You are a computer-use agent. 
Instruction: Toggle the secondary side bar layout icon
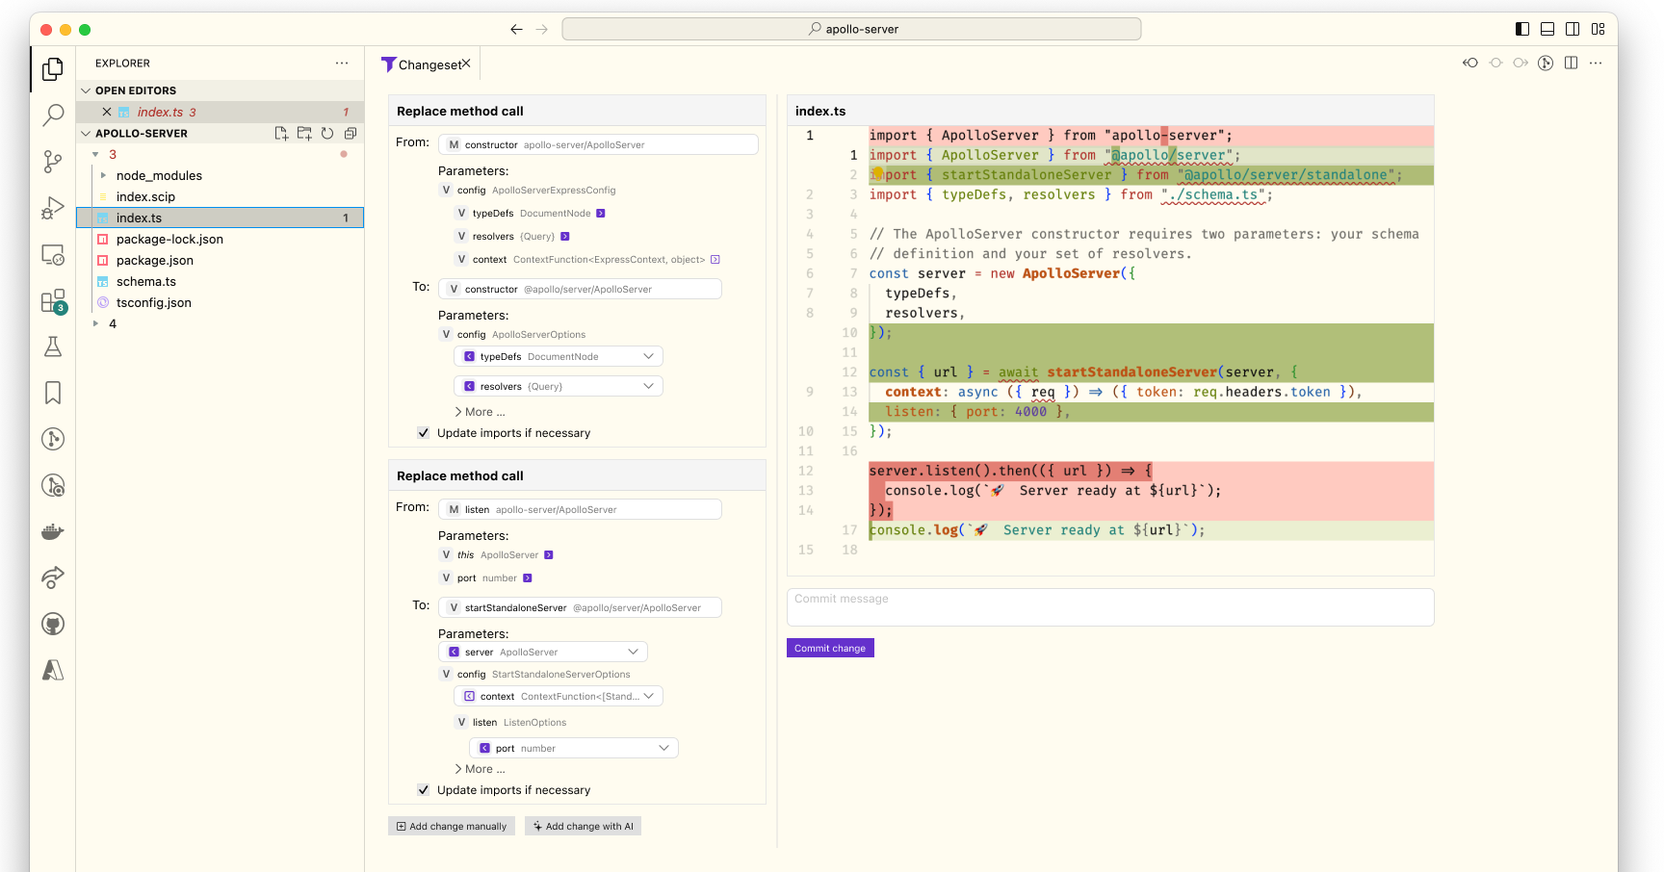coord(1573,29)
